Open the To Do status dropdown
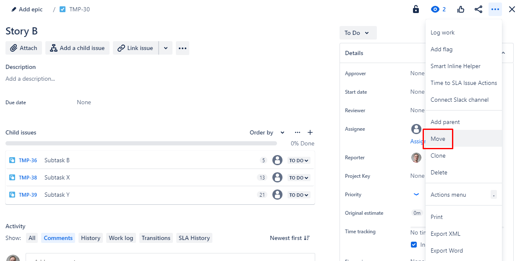 pyautogui.click(x=358, y=32)
